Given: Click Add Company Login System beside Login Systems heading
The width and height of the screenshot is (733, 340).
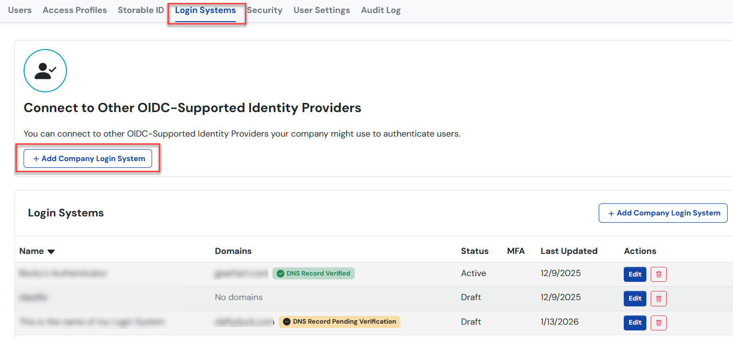Looking at the screenshot, I should tap(663, 213).
